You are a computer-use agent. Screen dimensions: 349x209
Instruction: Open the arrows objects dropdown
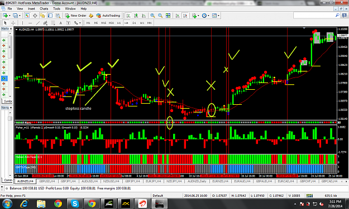(x=77, y=23)
